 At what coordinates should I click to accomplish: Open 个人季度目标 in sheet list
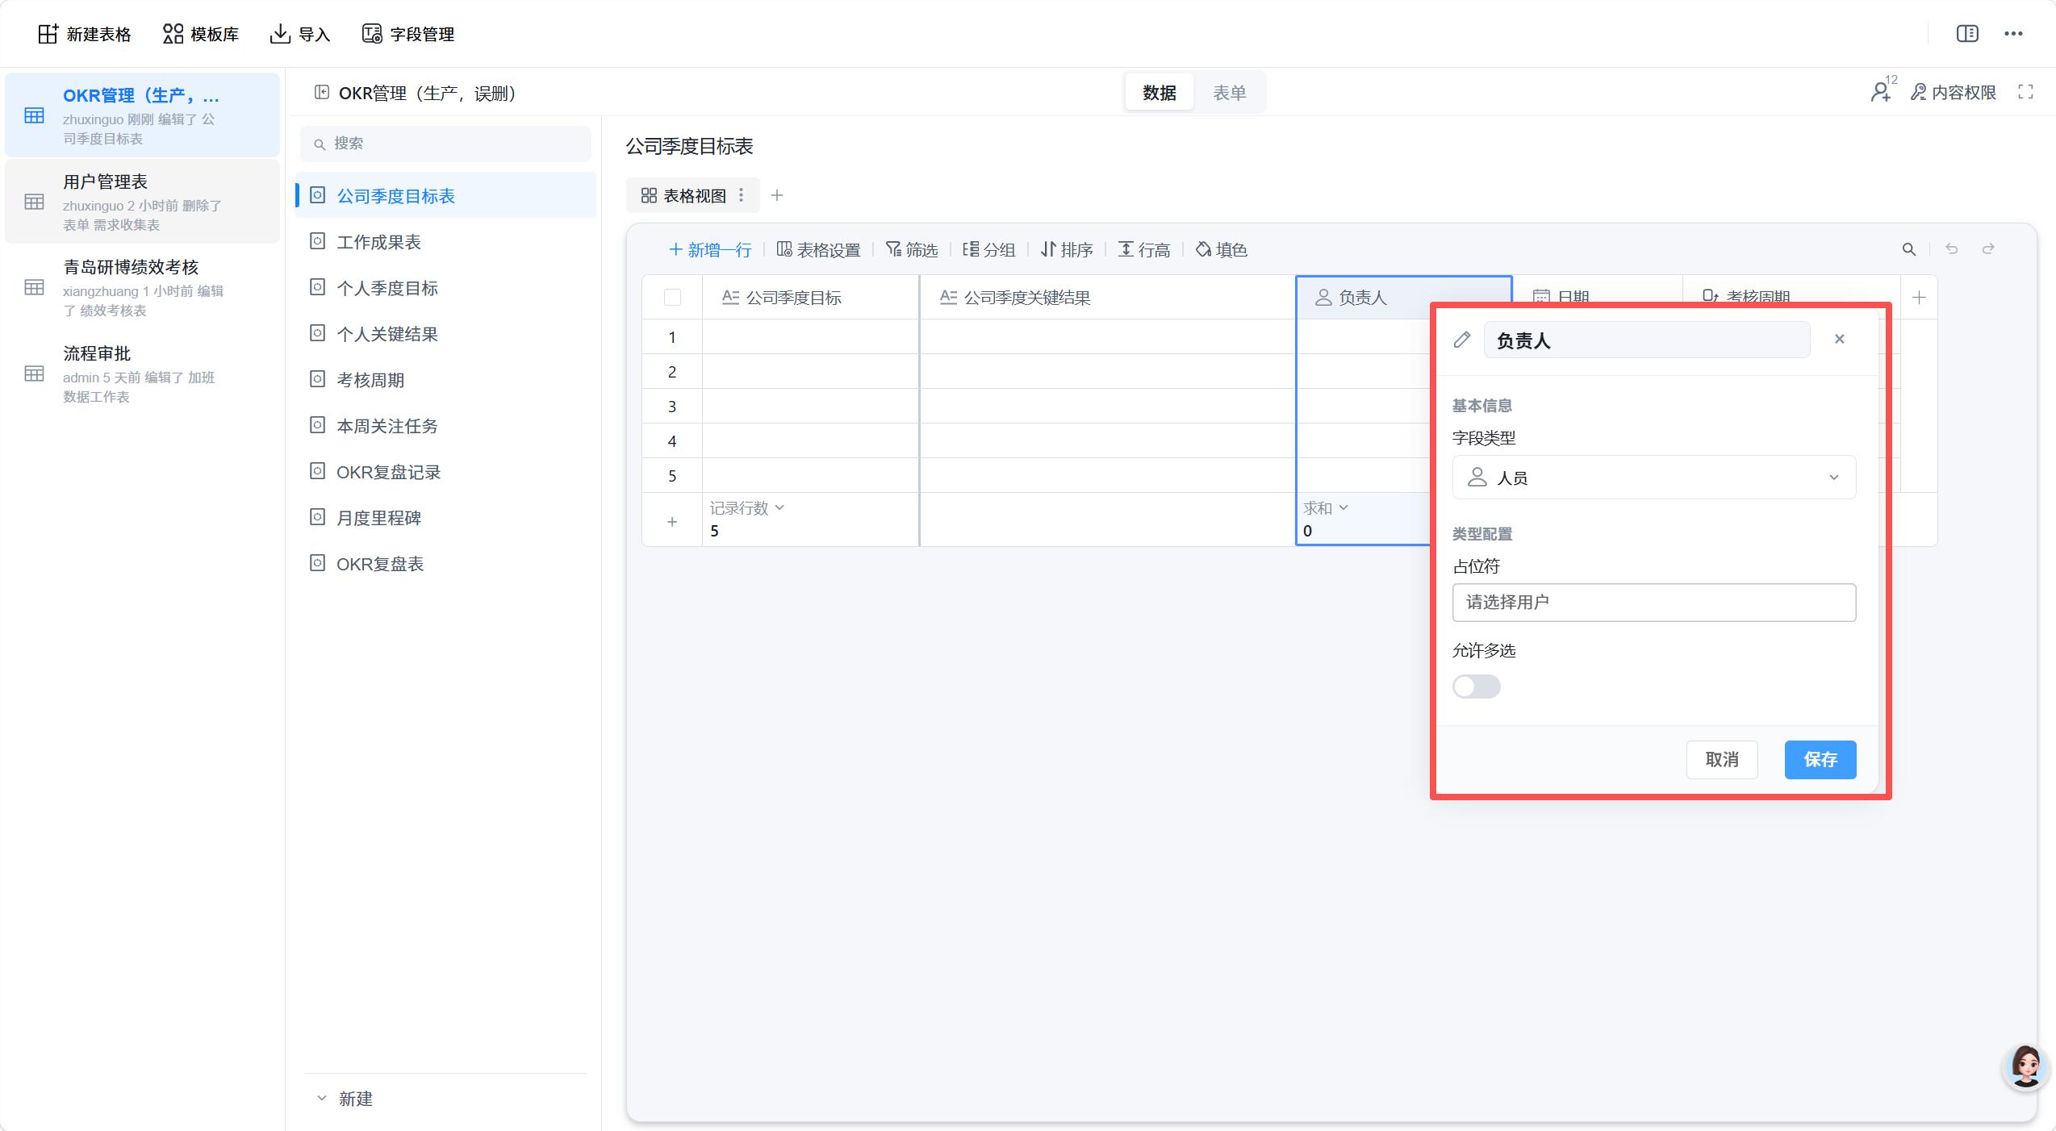[x=445, y=287]
